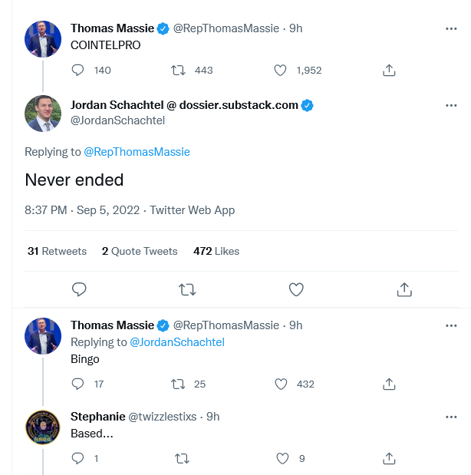Open @JordanSchachtel link in Bingo reply
This screenshot has width=471, height=475.
(177, 342)
